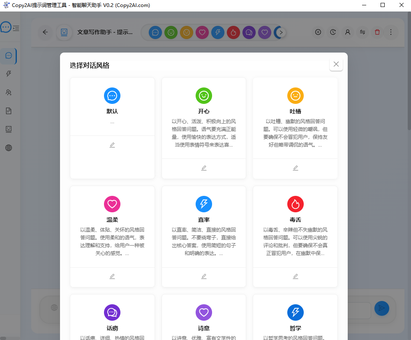This screenshot has height=340, width=411.
Task: Click the orange neutral face in toolbar
Action: pyautogui.click(x=187, y=32)
